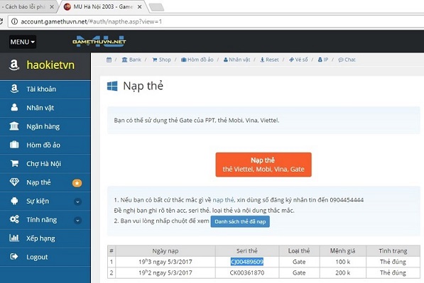Open Hòm đồ ảo in top breadcrumb bar
Screen dimensions: 424x283
[197, 60]
